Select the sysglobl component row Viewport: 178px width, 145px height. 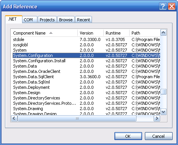pos(86,45)
